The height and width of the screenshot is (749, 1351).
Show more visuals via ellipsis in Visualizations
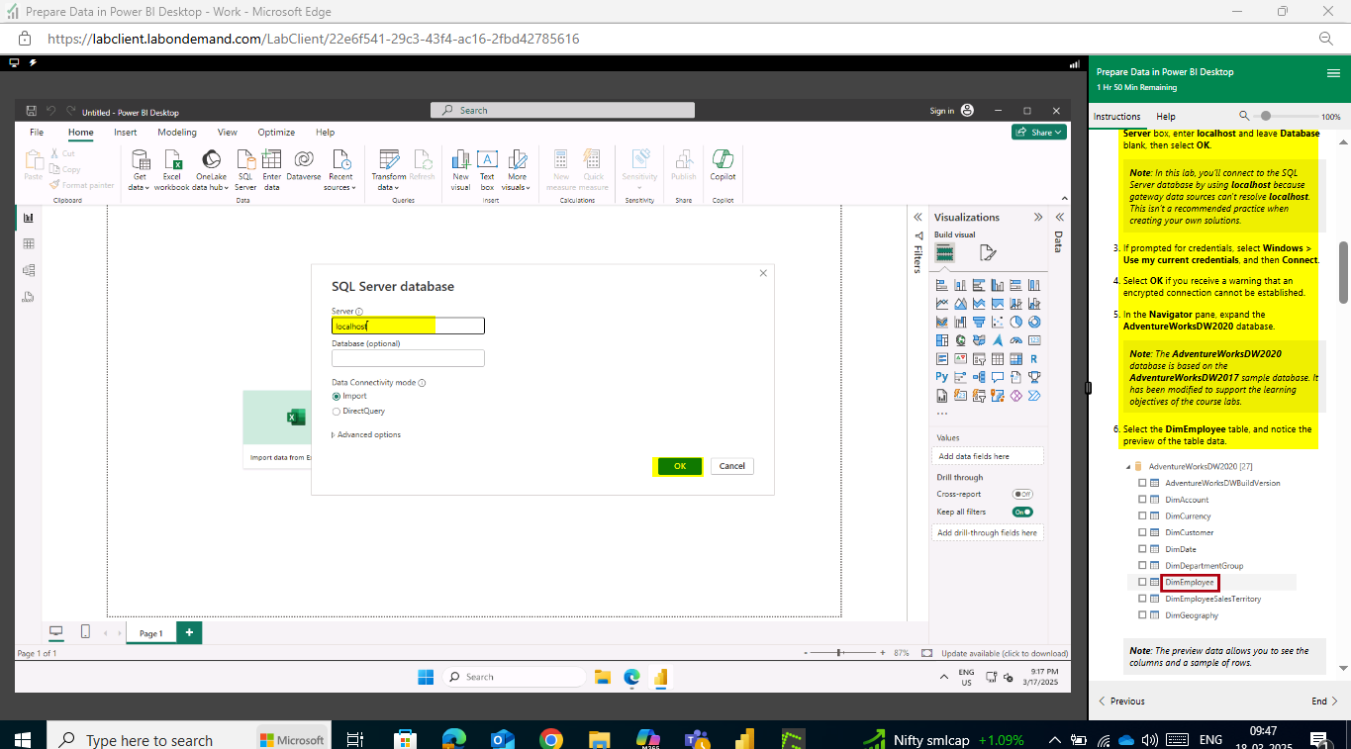pyautogui.click(x=942, y=414)
